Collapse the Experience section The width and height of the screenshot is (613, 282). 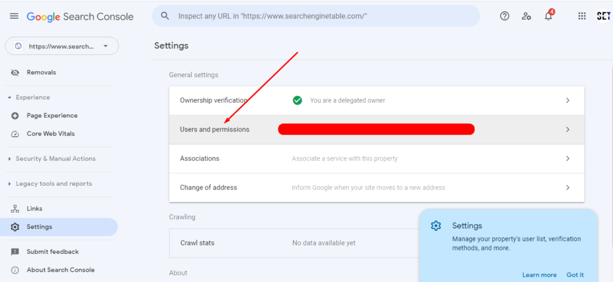click(x=10, y=97)
